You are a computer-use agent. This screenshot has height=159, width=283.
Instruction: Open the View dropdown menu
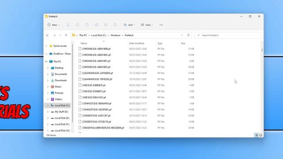[x=147, y=25]
